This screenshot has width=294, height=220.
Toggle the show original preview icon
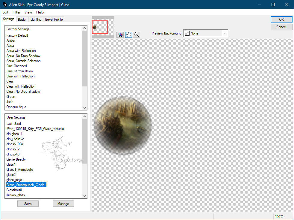tap(120, 35)
